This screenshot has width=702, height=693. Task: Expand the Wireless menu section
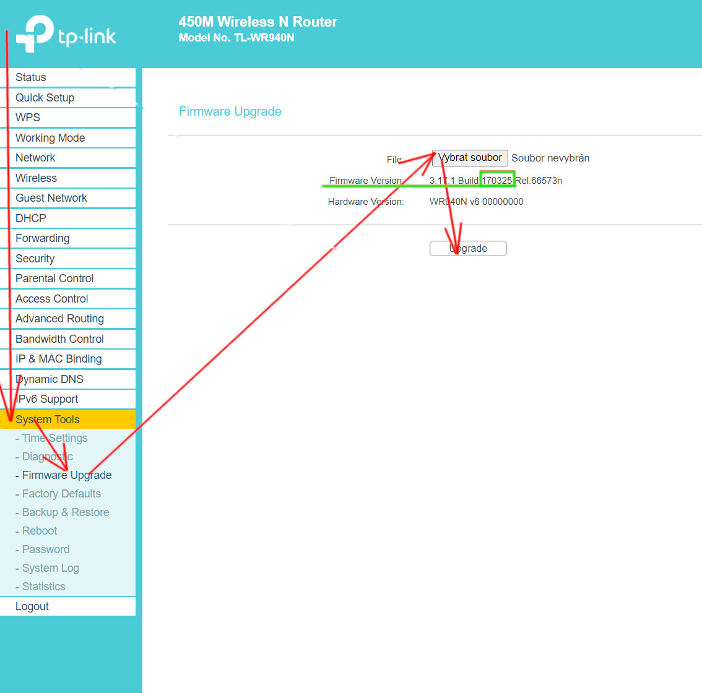pyautogui.click(x=36, y=178)
